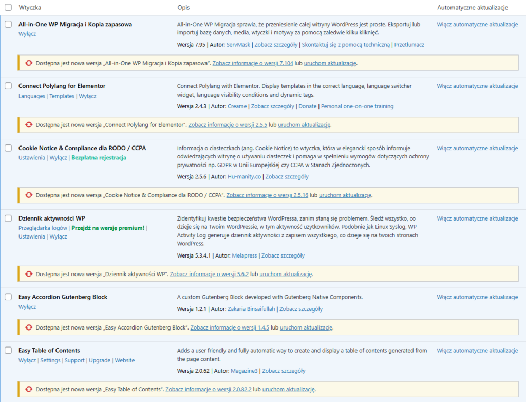Run update for Dziennik aktywności WP
526x402 pixels.
point(286,274)
